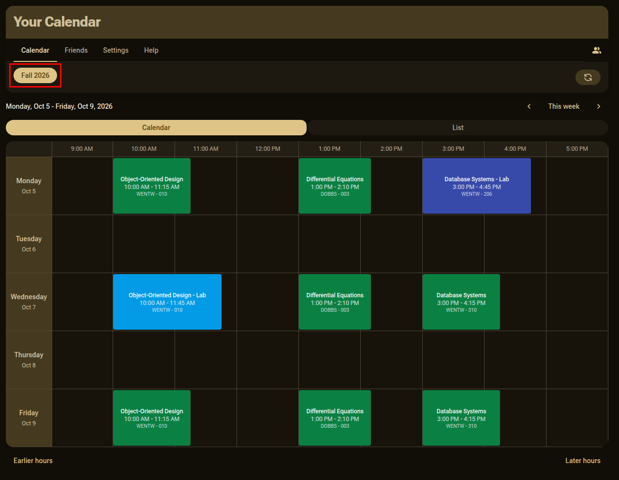619x480 pixels.
Task: Switch to Calendar view toggle
Action: point(156,128)
